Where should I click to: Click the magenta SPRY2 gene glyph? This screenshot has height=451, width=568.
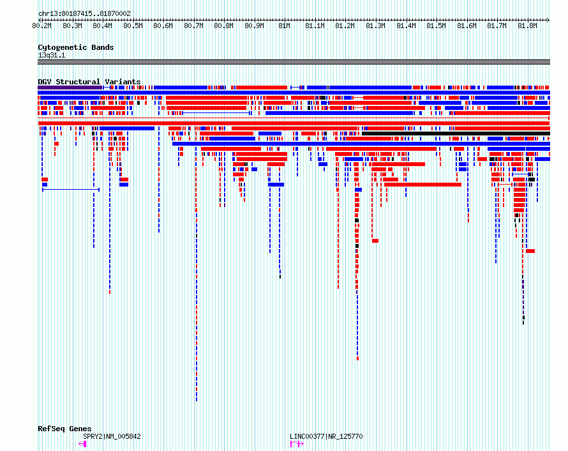(82, 444)
